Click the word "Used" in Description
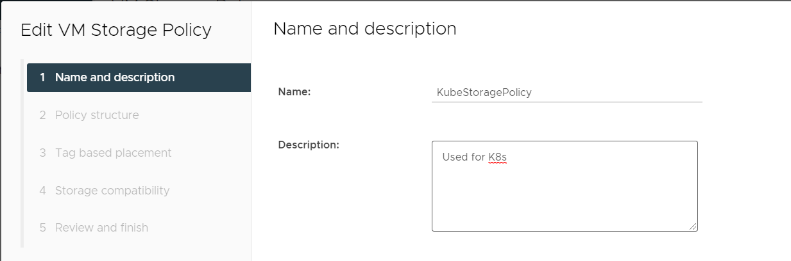Screen dimensions: 791x261 454,157
